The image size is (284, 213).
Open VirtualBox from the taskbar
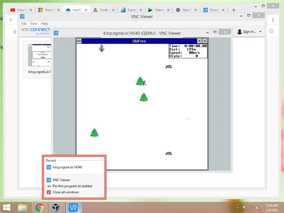pos(55,207)
